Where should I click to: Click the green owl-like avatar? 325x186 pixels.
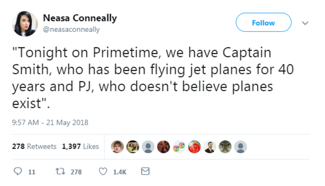tap(225, 147)
